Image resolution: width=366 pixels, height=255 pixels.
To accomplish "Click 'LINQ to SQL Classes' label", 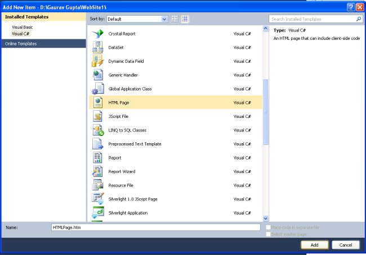I will point(127,130).
